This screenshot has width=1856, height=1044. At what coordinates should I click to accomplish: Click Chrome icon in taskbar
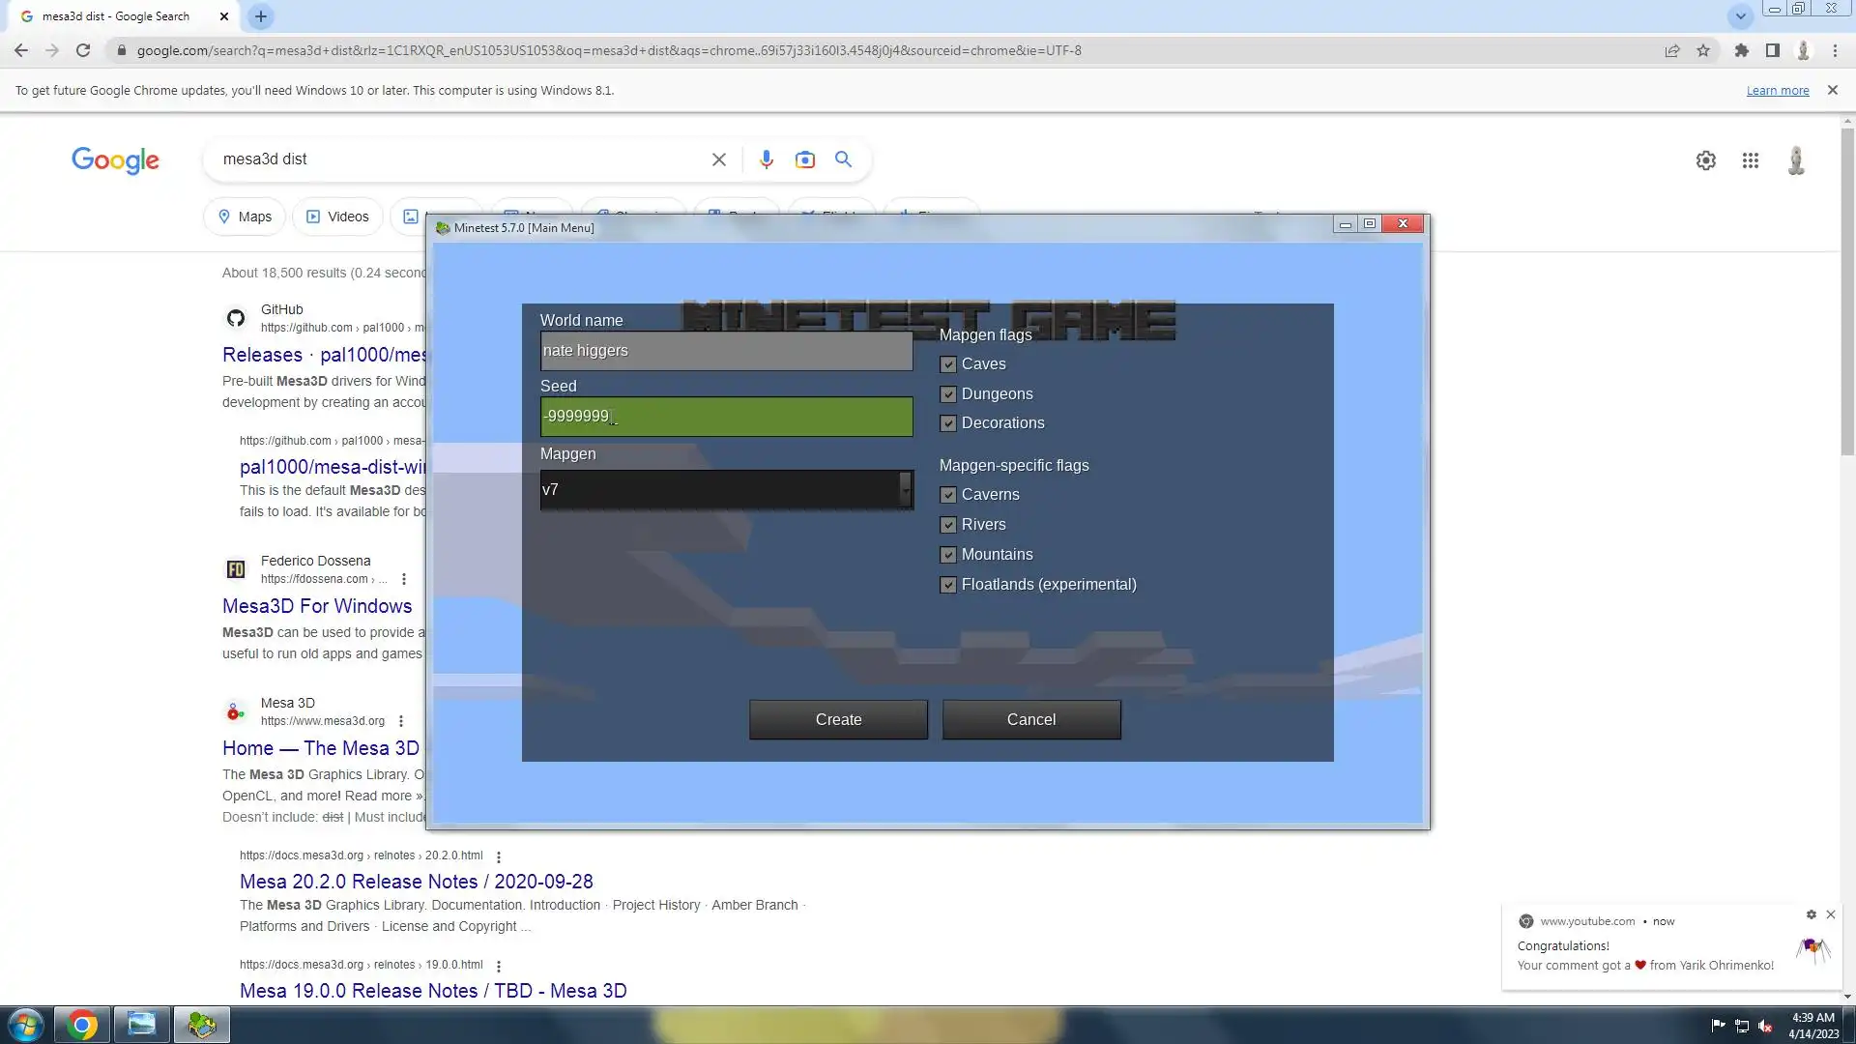[82, 1025]
